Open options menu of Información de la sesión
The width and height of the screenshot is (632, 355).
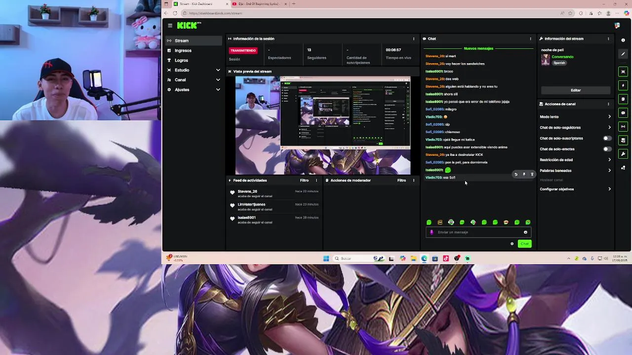(414, 38)
